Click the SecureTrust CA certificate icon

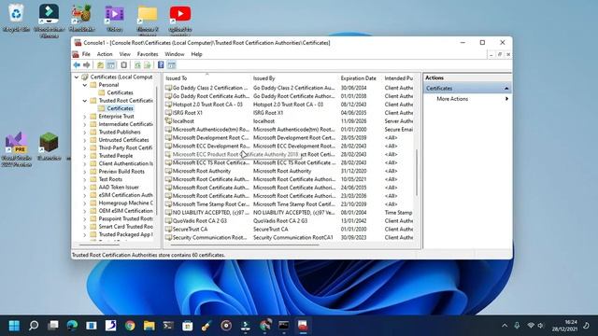(x=168, y=229)
